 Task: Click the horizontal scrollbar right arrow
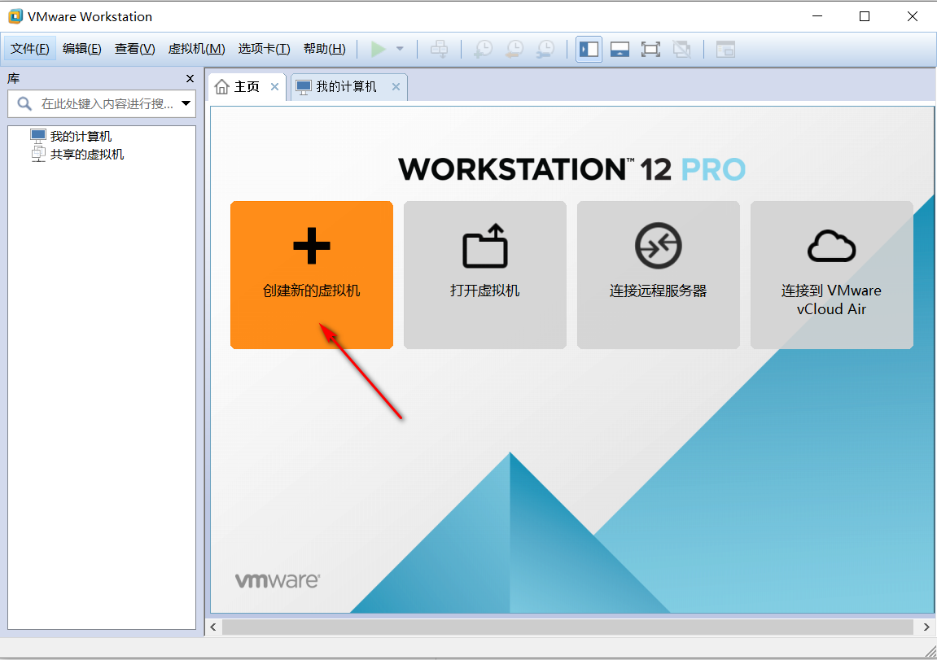926,627
